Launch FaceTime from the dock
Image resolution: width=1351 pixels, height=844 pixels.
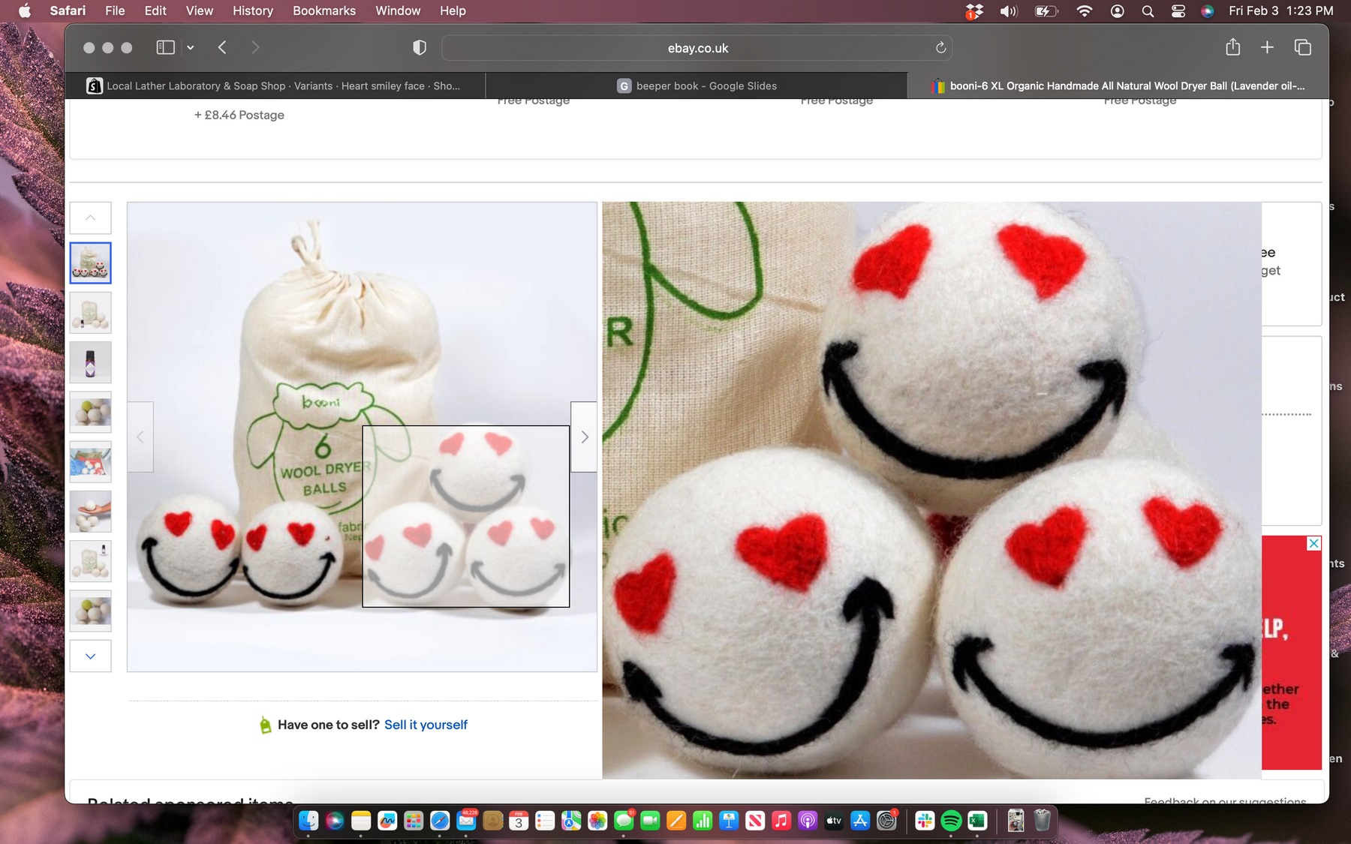point(650,821)
